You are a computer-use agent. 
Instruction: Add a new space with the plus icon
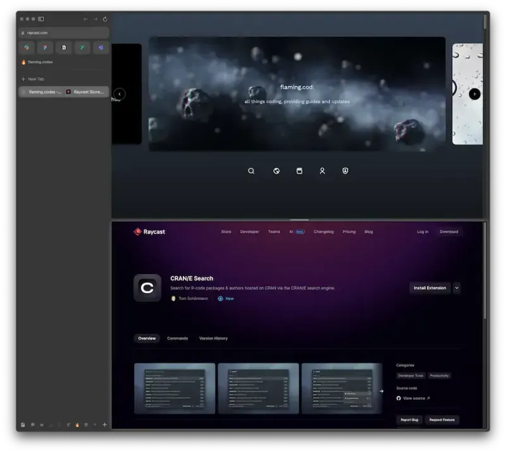pos(104,425)
